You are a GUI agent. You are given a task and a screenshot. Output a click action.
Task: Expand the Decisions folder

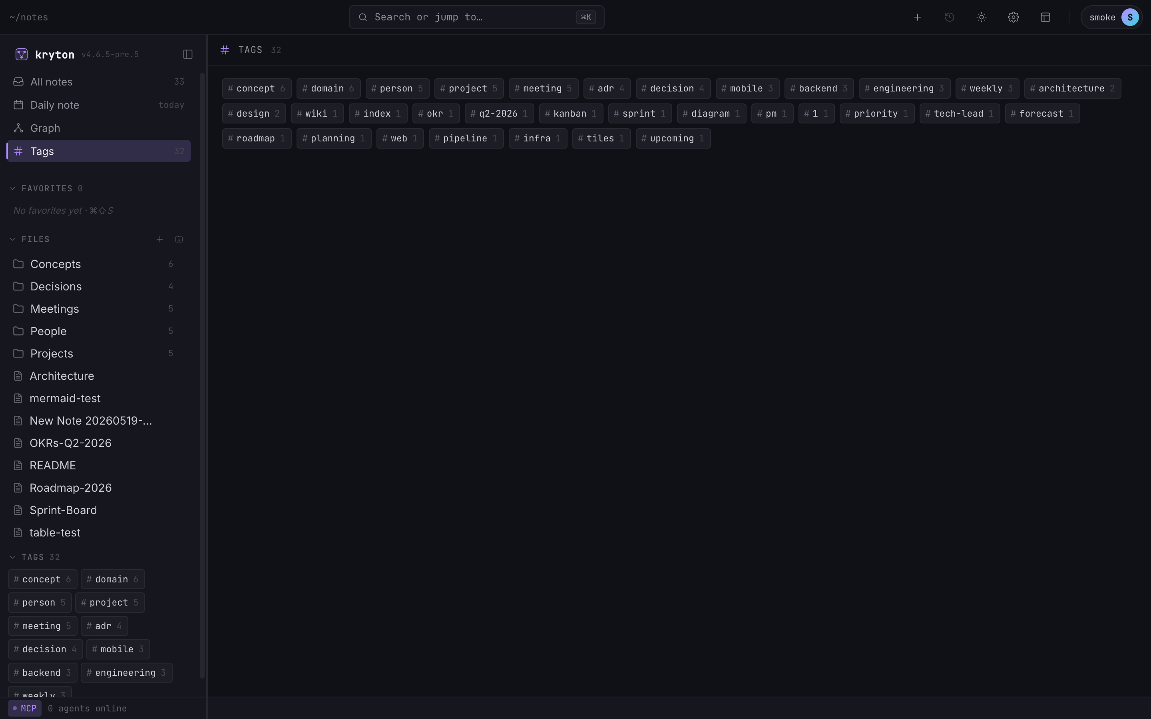coord(99,286)
